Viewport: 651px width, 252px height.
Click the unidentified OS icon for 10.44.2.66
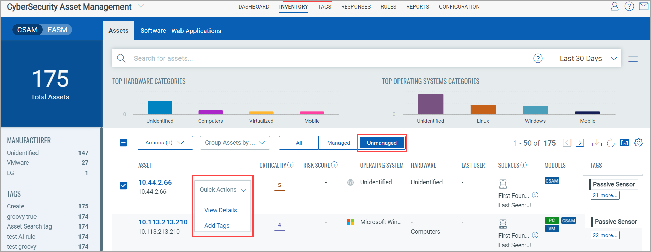pos(350,182)
